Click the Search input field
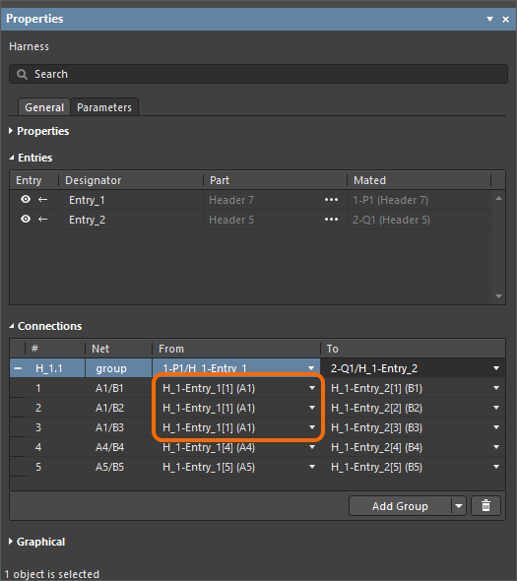This screenshot has height=581, width=517. click(258, 74)
